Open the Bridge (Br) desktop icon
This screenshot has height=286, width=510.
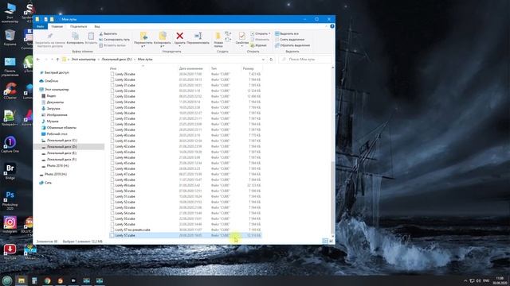click(10, 172)
